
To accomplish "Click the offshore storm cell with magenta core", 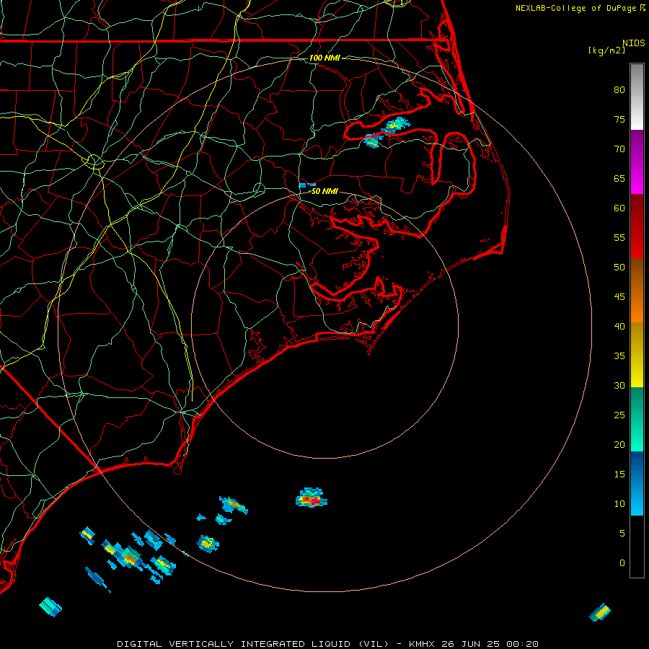I will pyautogui.click(x=312, y=498).
